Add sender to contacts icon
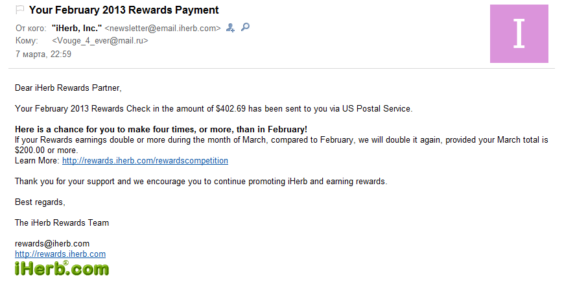 [x=230, y=28]
